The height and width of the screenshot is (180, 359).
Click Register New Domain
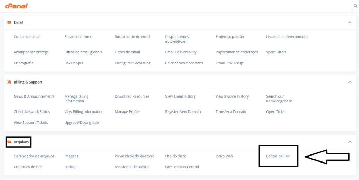click(183, 112)
